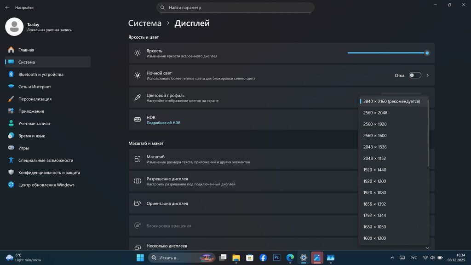
Task: Select Система in the sidebar
Action: pyautogui.click(x=48, y=62)
